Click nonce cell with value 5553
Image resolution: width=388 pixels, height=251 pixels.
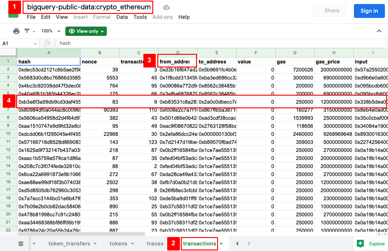(x=100, y=78)
